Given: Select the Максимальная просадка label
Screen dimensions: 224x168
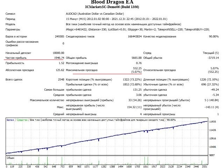Looking at the screenshot, I should pos(82,70).
